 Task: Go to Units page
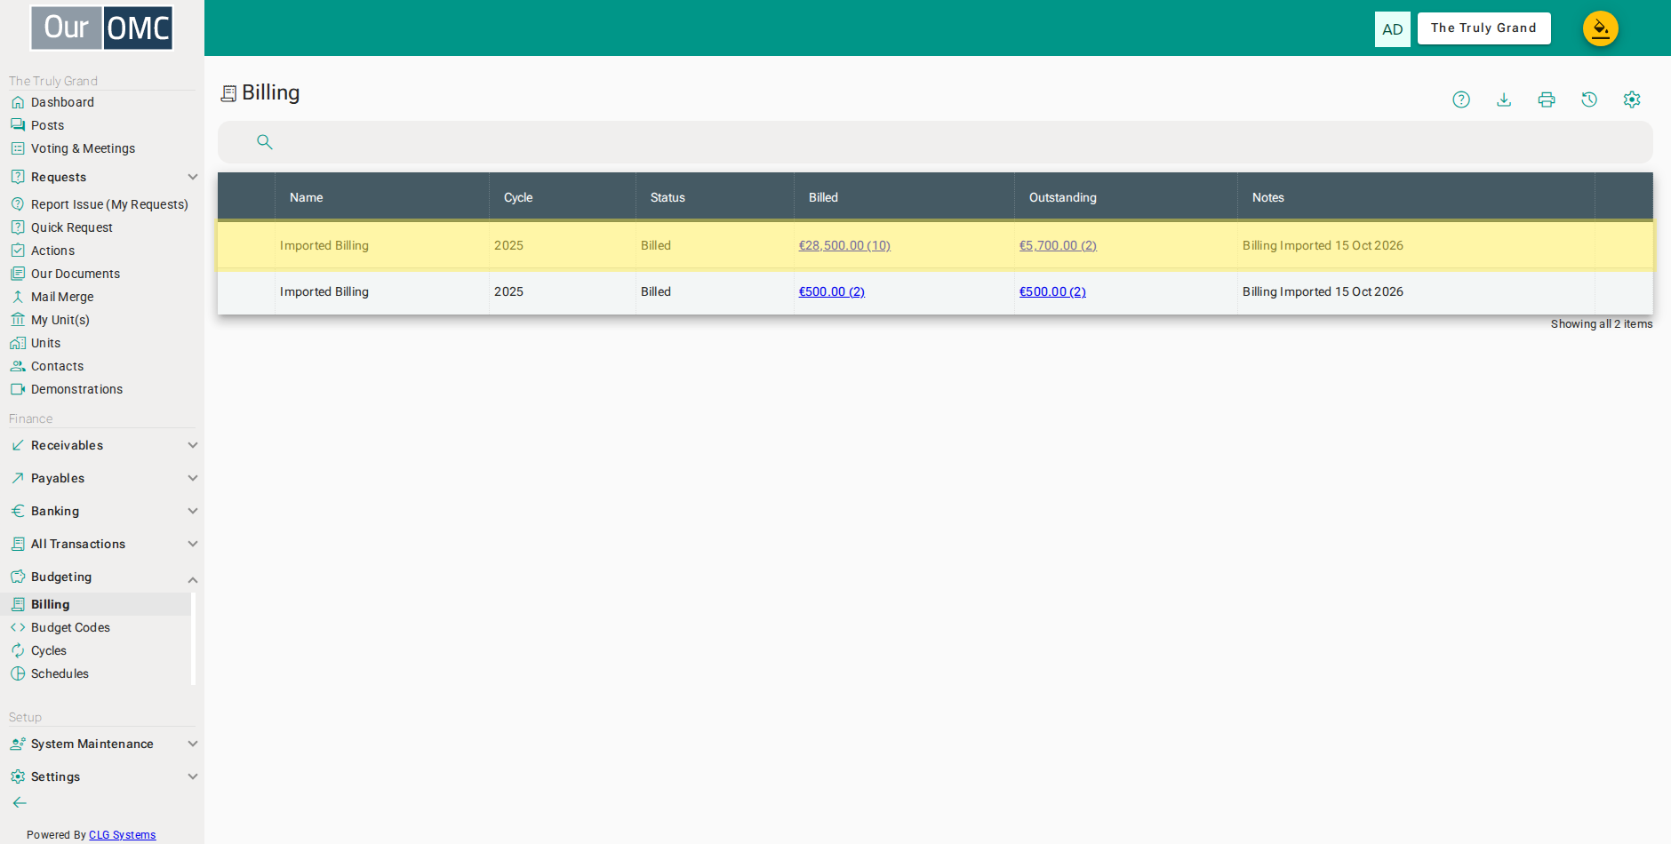pos(45,343)
